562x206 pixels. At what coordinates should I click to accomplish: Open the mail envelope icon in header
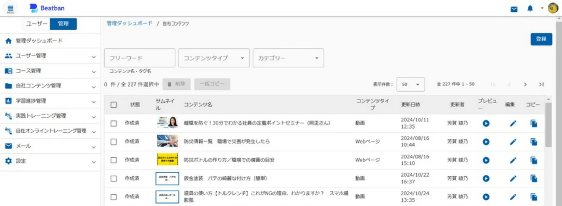514,9
